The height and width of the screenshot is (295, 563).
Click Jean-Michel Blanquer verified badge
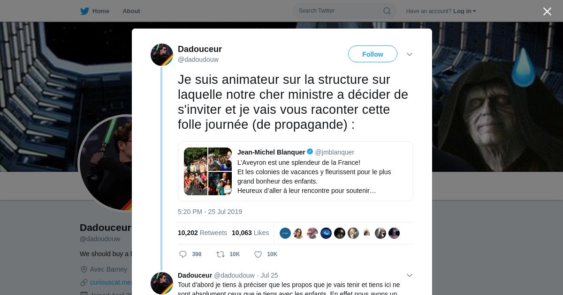pyautogui.click(x=310, y=152)
